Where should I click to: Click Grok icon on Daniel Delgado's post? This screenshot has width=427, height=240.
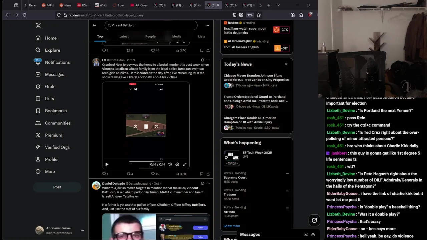(202, 183)
